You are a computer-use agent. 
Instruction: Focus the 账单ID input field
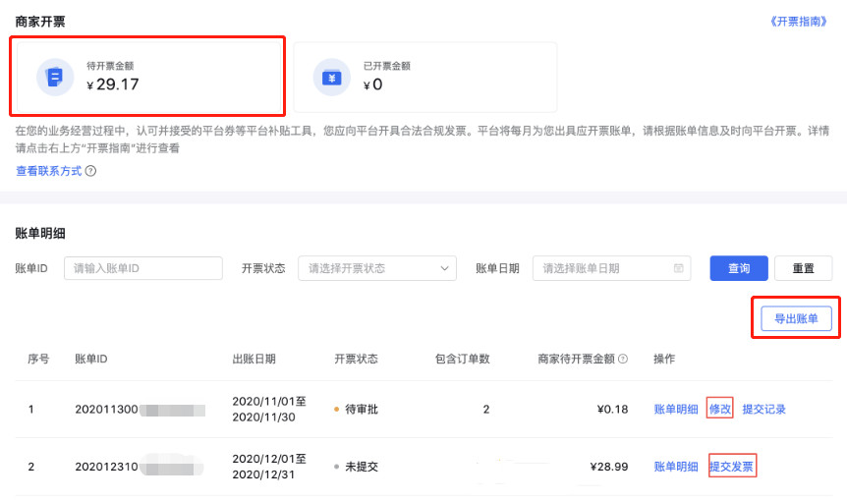(143, 268)
